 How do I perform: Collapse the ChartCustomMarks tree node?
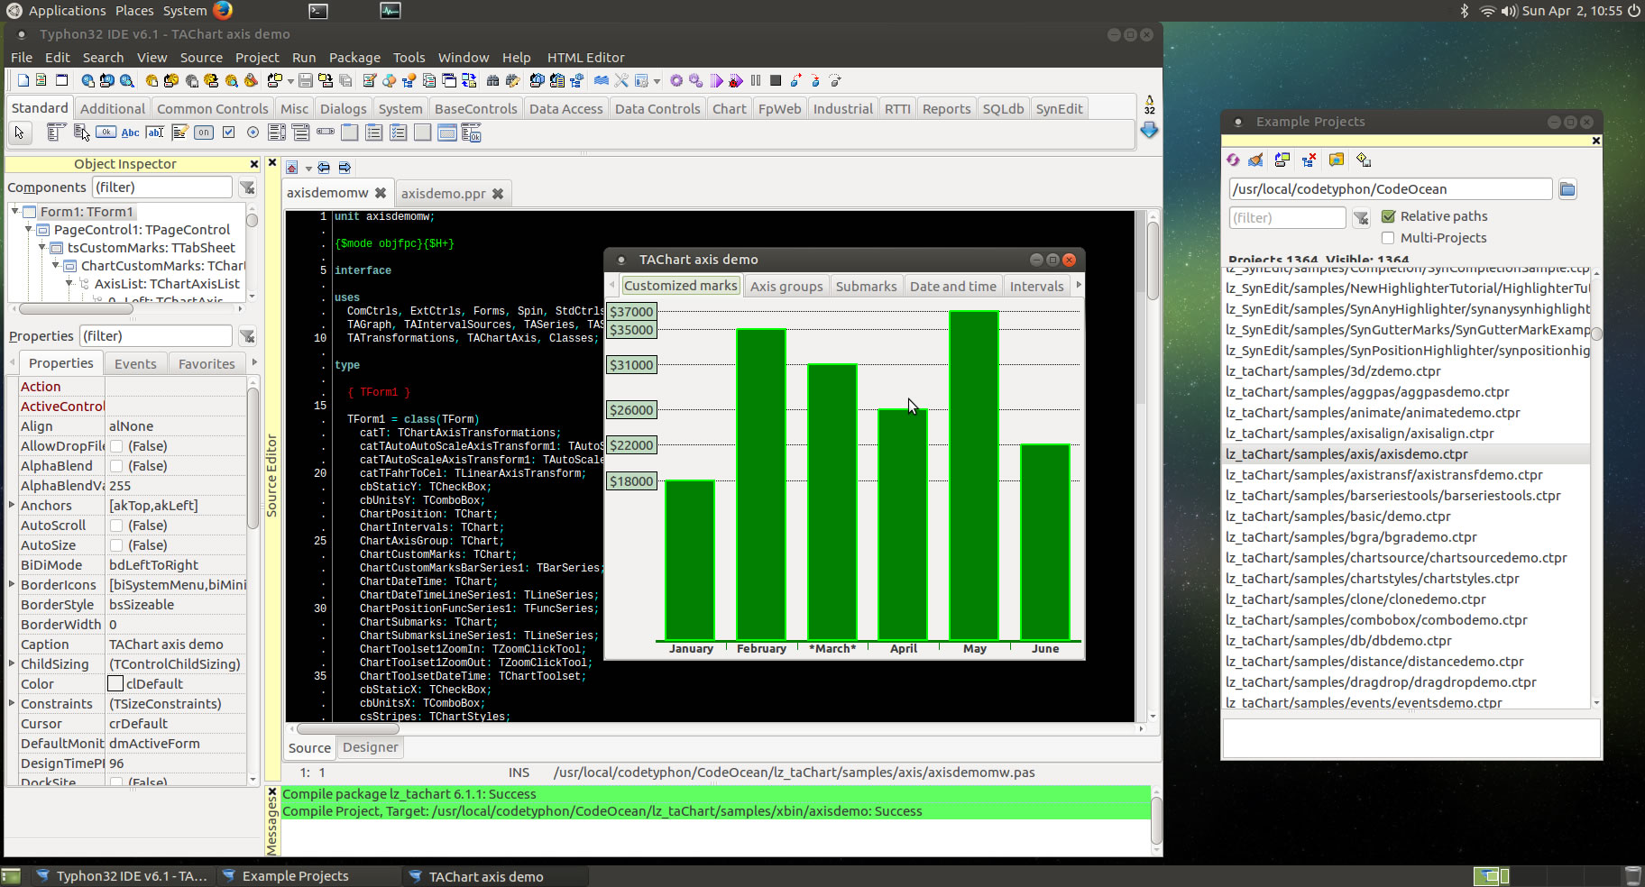pyautogui.click(x=56, y=265)
